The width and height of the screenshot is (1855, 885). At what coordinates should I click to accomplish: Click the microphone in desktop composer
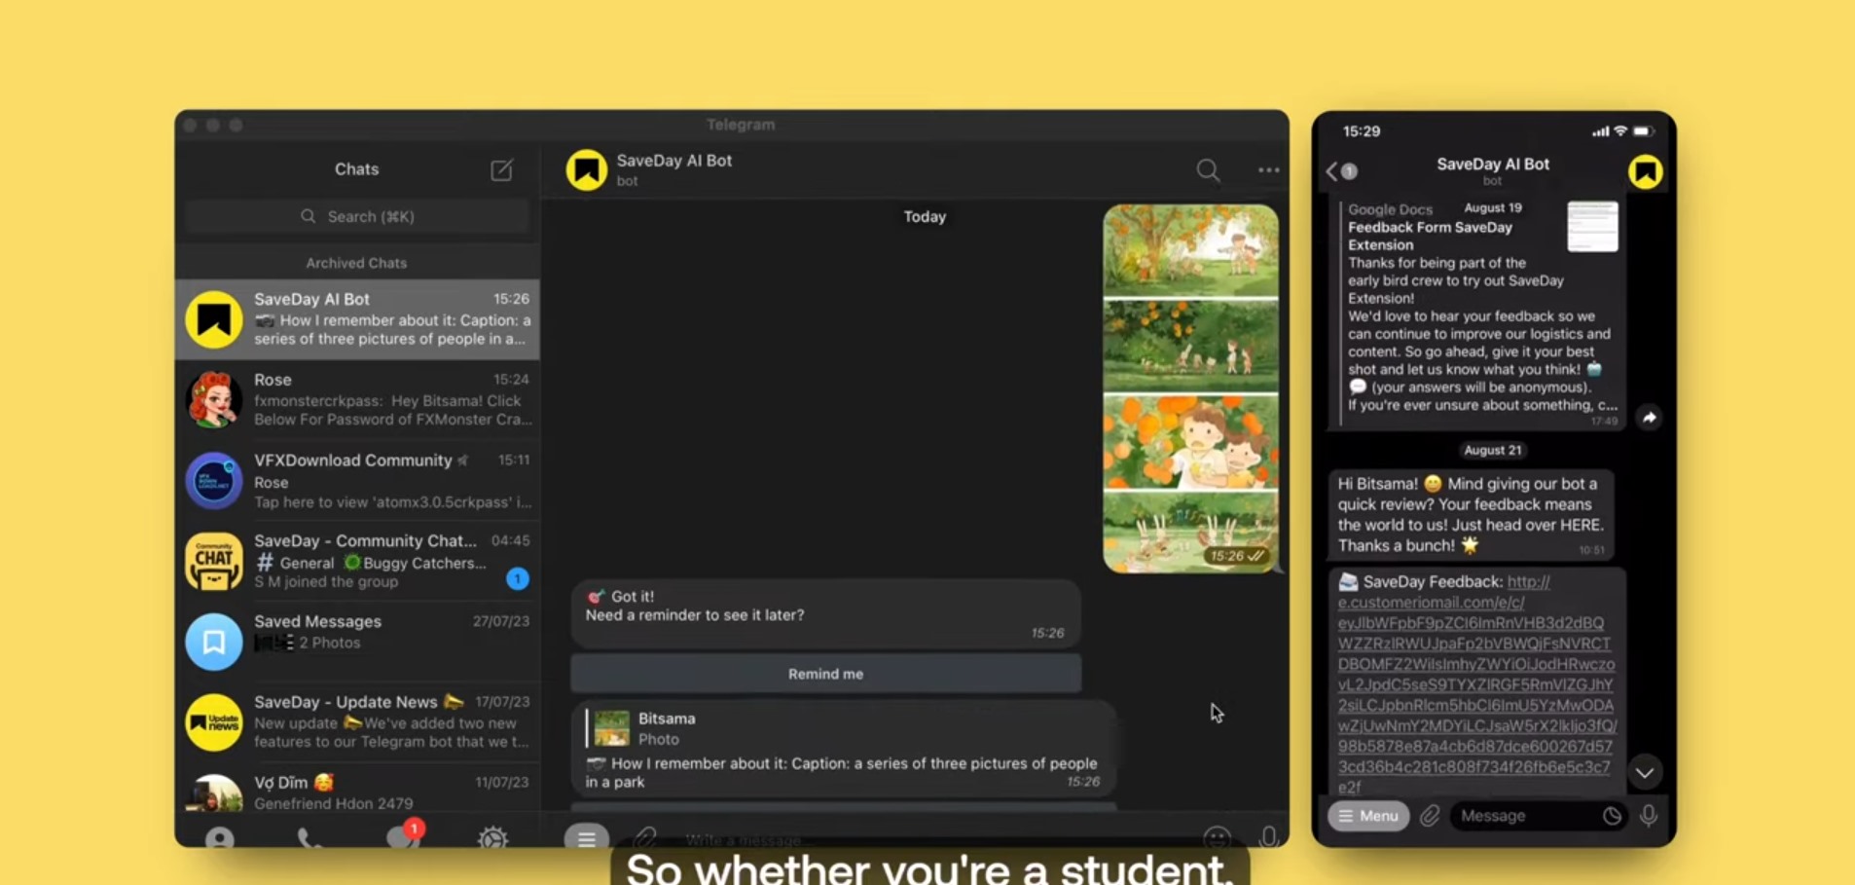click(x=1268, y=836)
